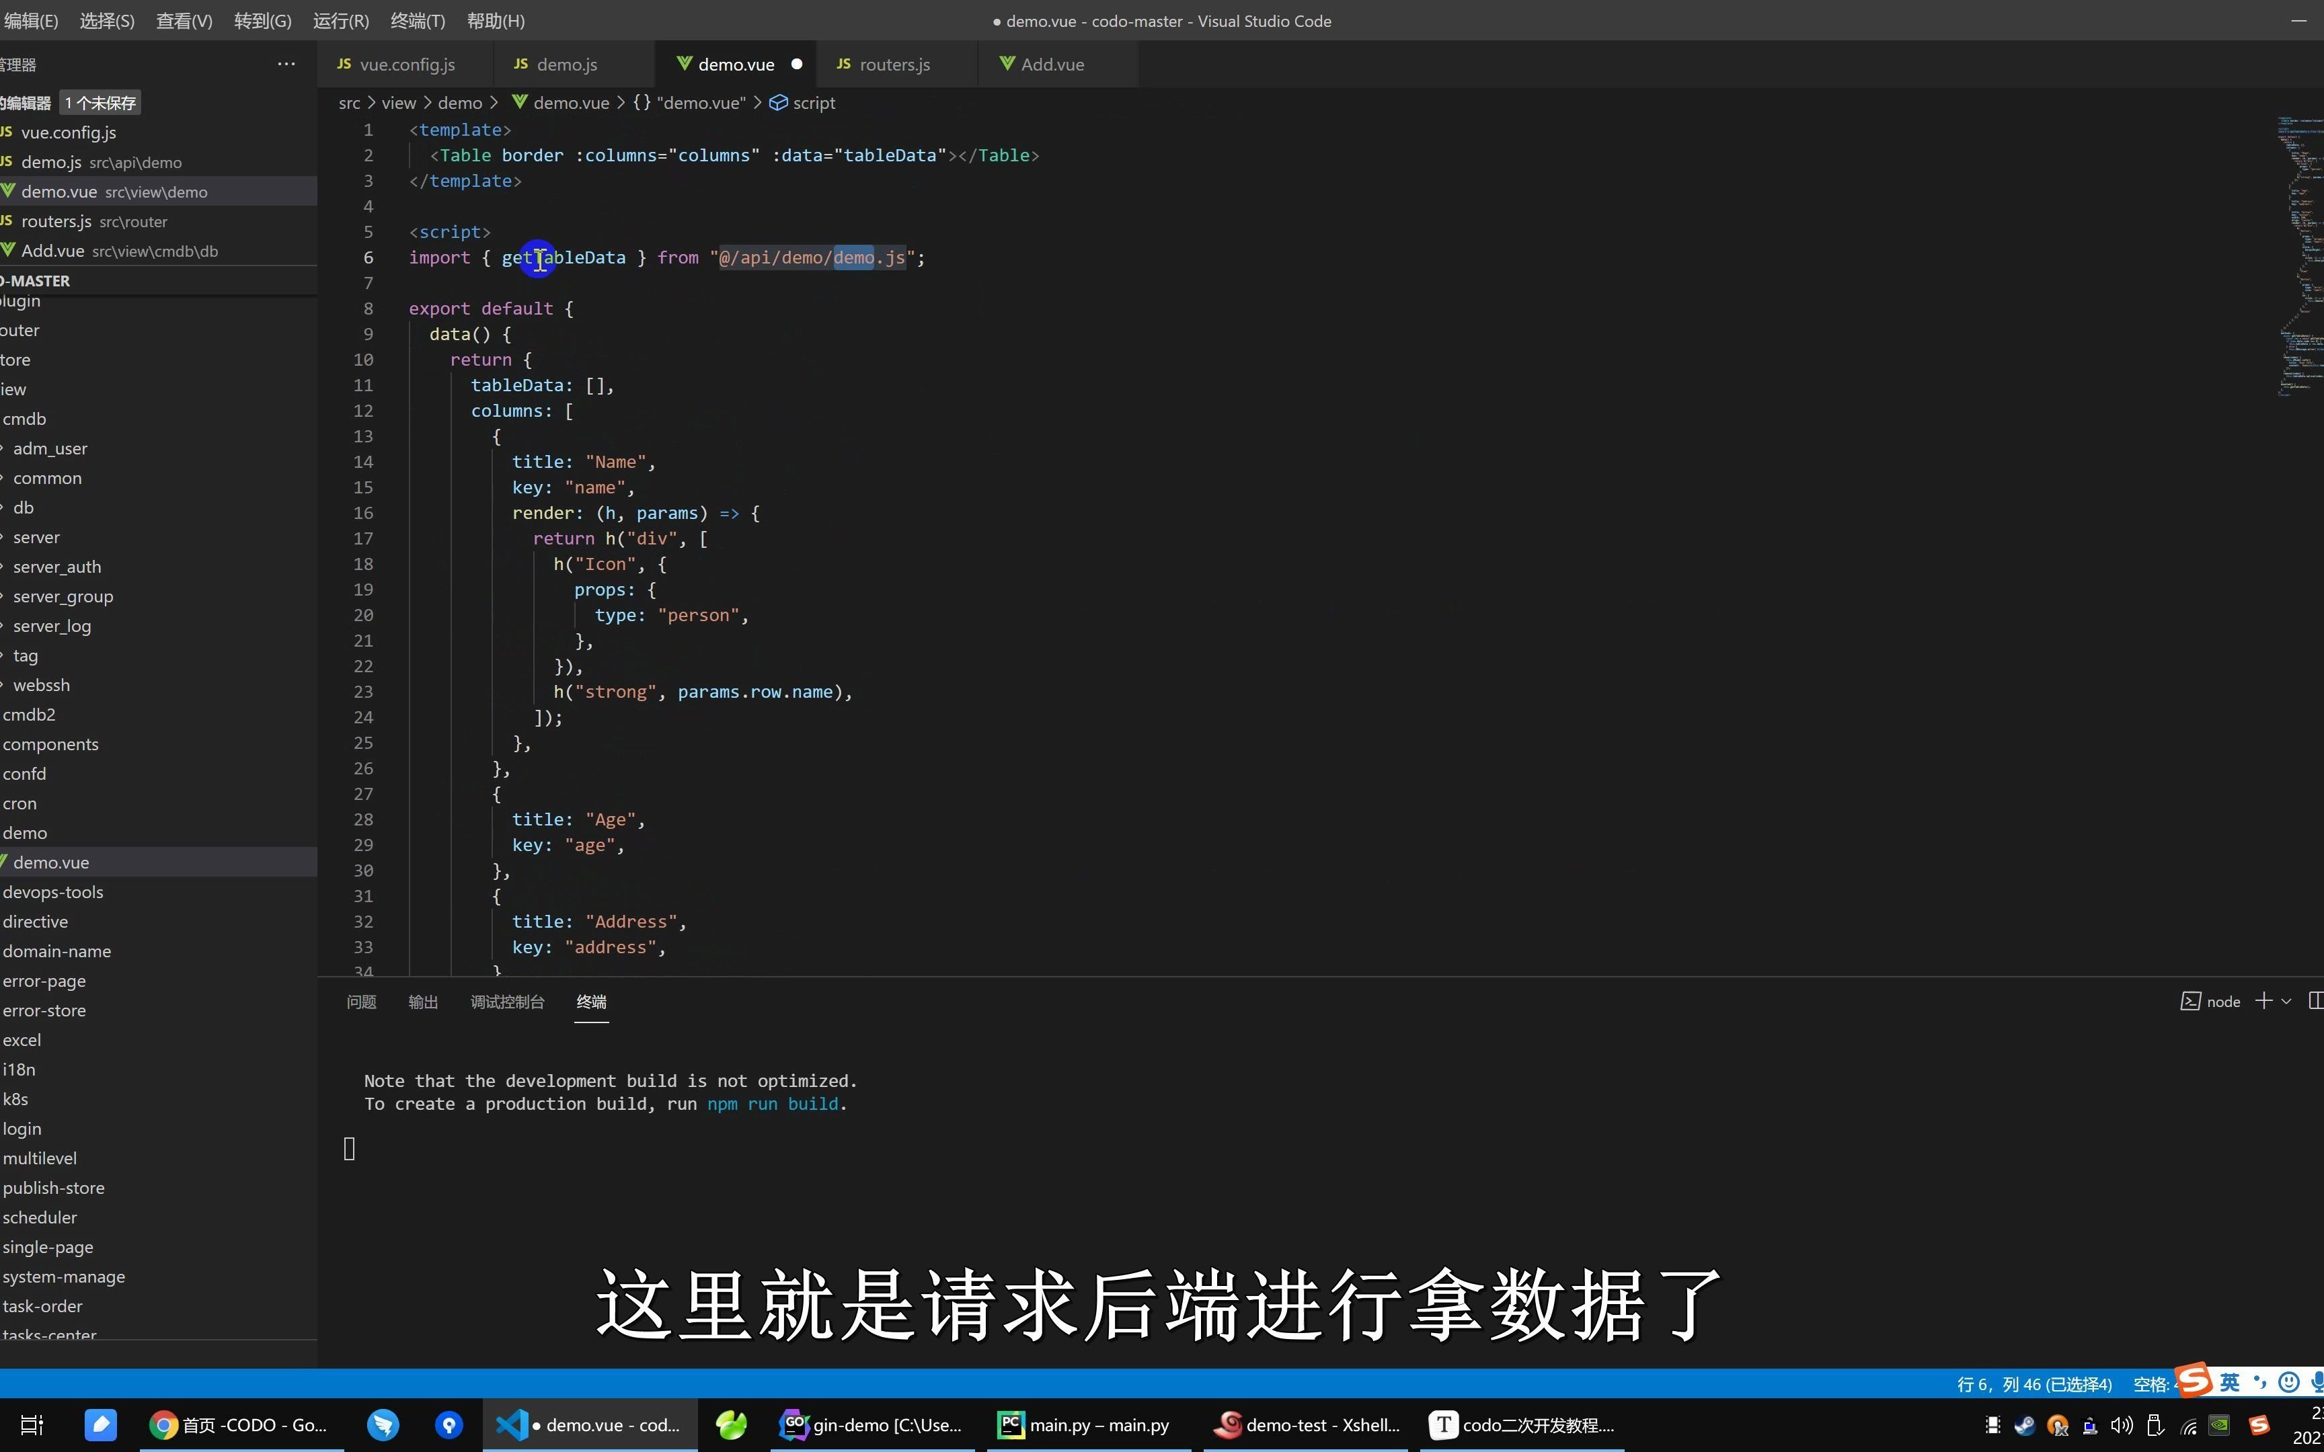The height and width of the screenshot is (1452, 2324).
Task: Click the NVIDIA tray icon
Action: coord(2219,1425)
